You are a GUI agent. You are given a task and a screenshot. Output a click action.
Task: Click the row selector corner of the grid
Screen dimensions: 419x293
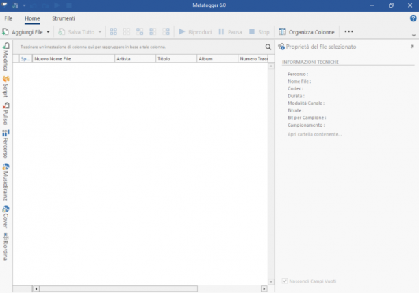click(x=16, y=59)
